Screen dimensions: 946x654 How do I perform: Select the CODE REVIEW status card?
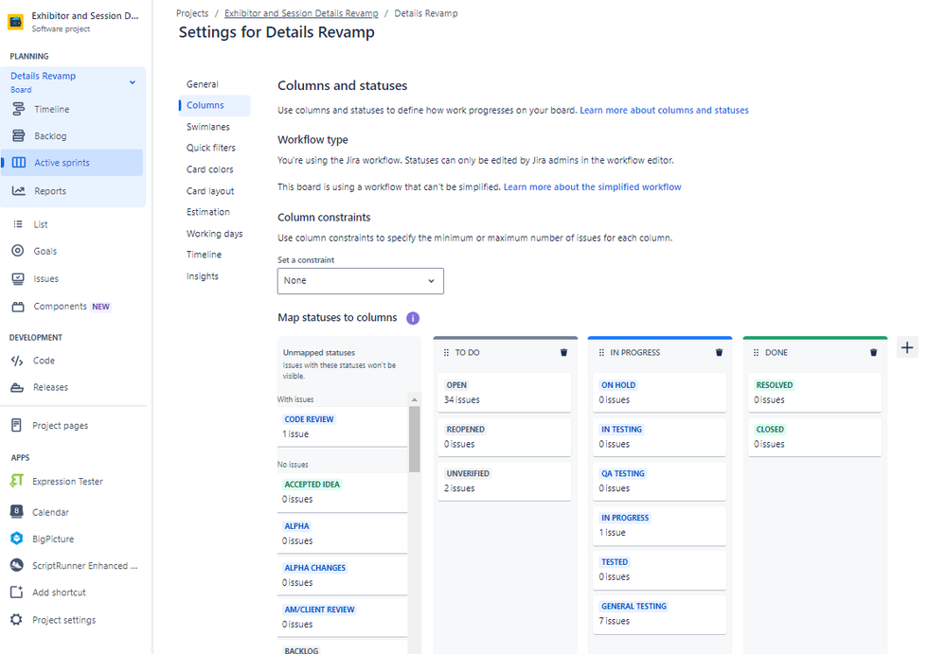[342, 427]
